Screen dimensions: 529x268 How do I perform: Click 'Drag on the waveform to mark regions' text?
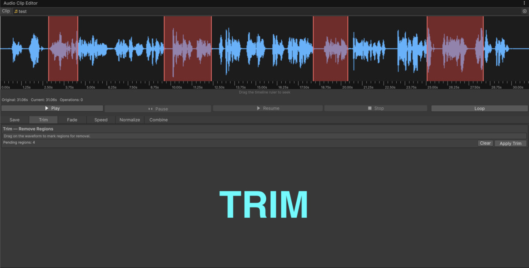click(x=47, y=136)
